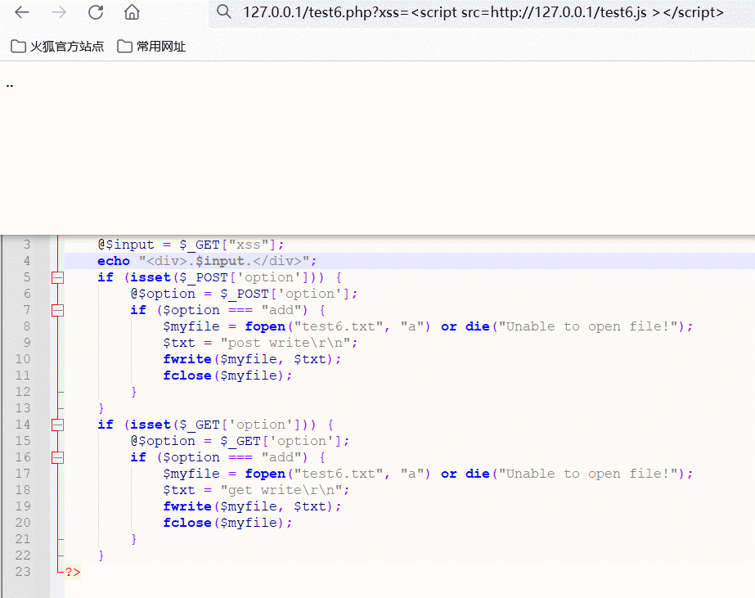Collapse the fold marker on line 7
This screenshot has height=598, width=755.
coord(58,310)
